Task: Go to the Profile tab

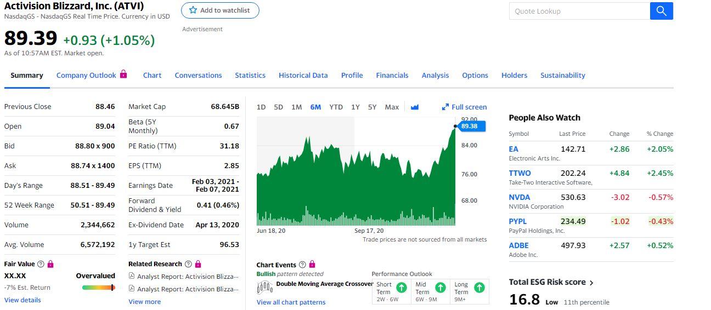Action: click(x=352, y=76)
